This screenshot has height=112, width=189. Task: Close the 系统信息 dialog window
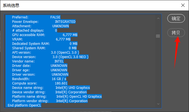pyautogui.click(x=182, y=5)
